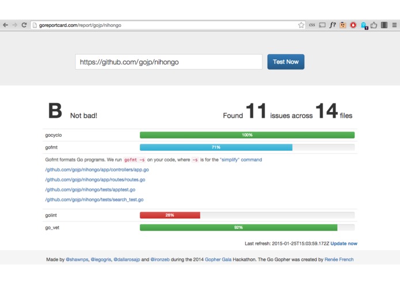Reload the page with the refresh icon
Screen dimensions: 400x284
(24, 25)
